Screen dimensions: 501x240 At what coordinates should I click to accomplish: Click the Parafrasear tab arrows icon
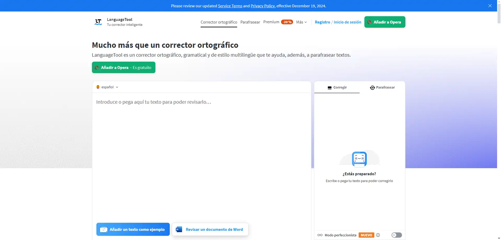pyautogui.click(x=372, y=87)
